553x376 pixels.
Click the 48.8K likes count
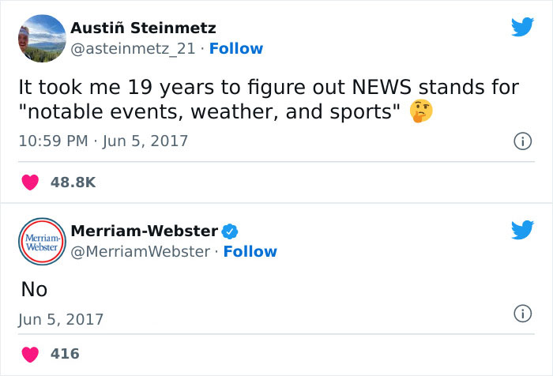point(73,182)
